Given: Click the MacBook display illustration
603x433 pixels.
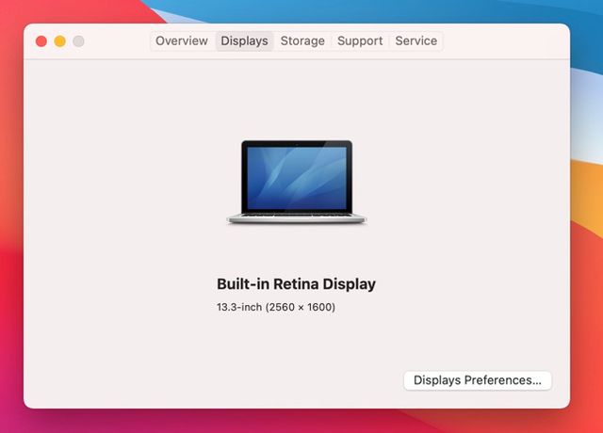Looking at the screenshot, I should point(297,182).
